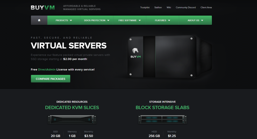257x139 pixels.
Task: Open the About Us menu
Action: coord(195,20)
